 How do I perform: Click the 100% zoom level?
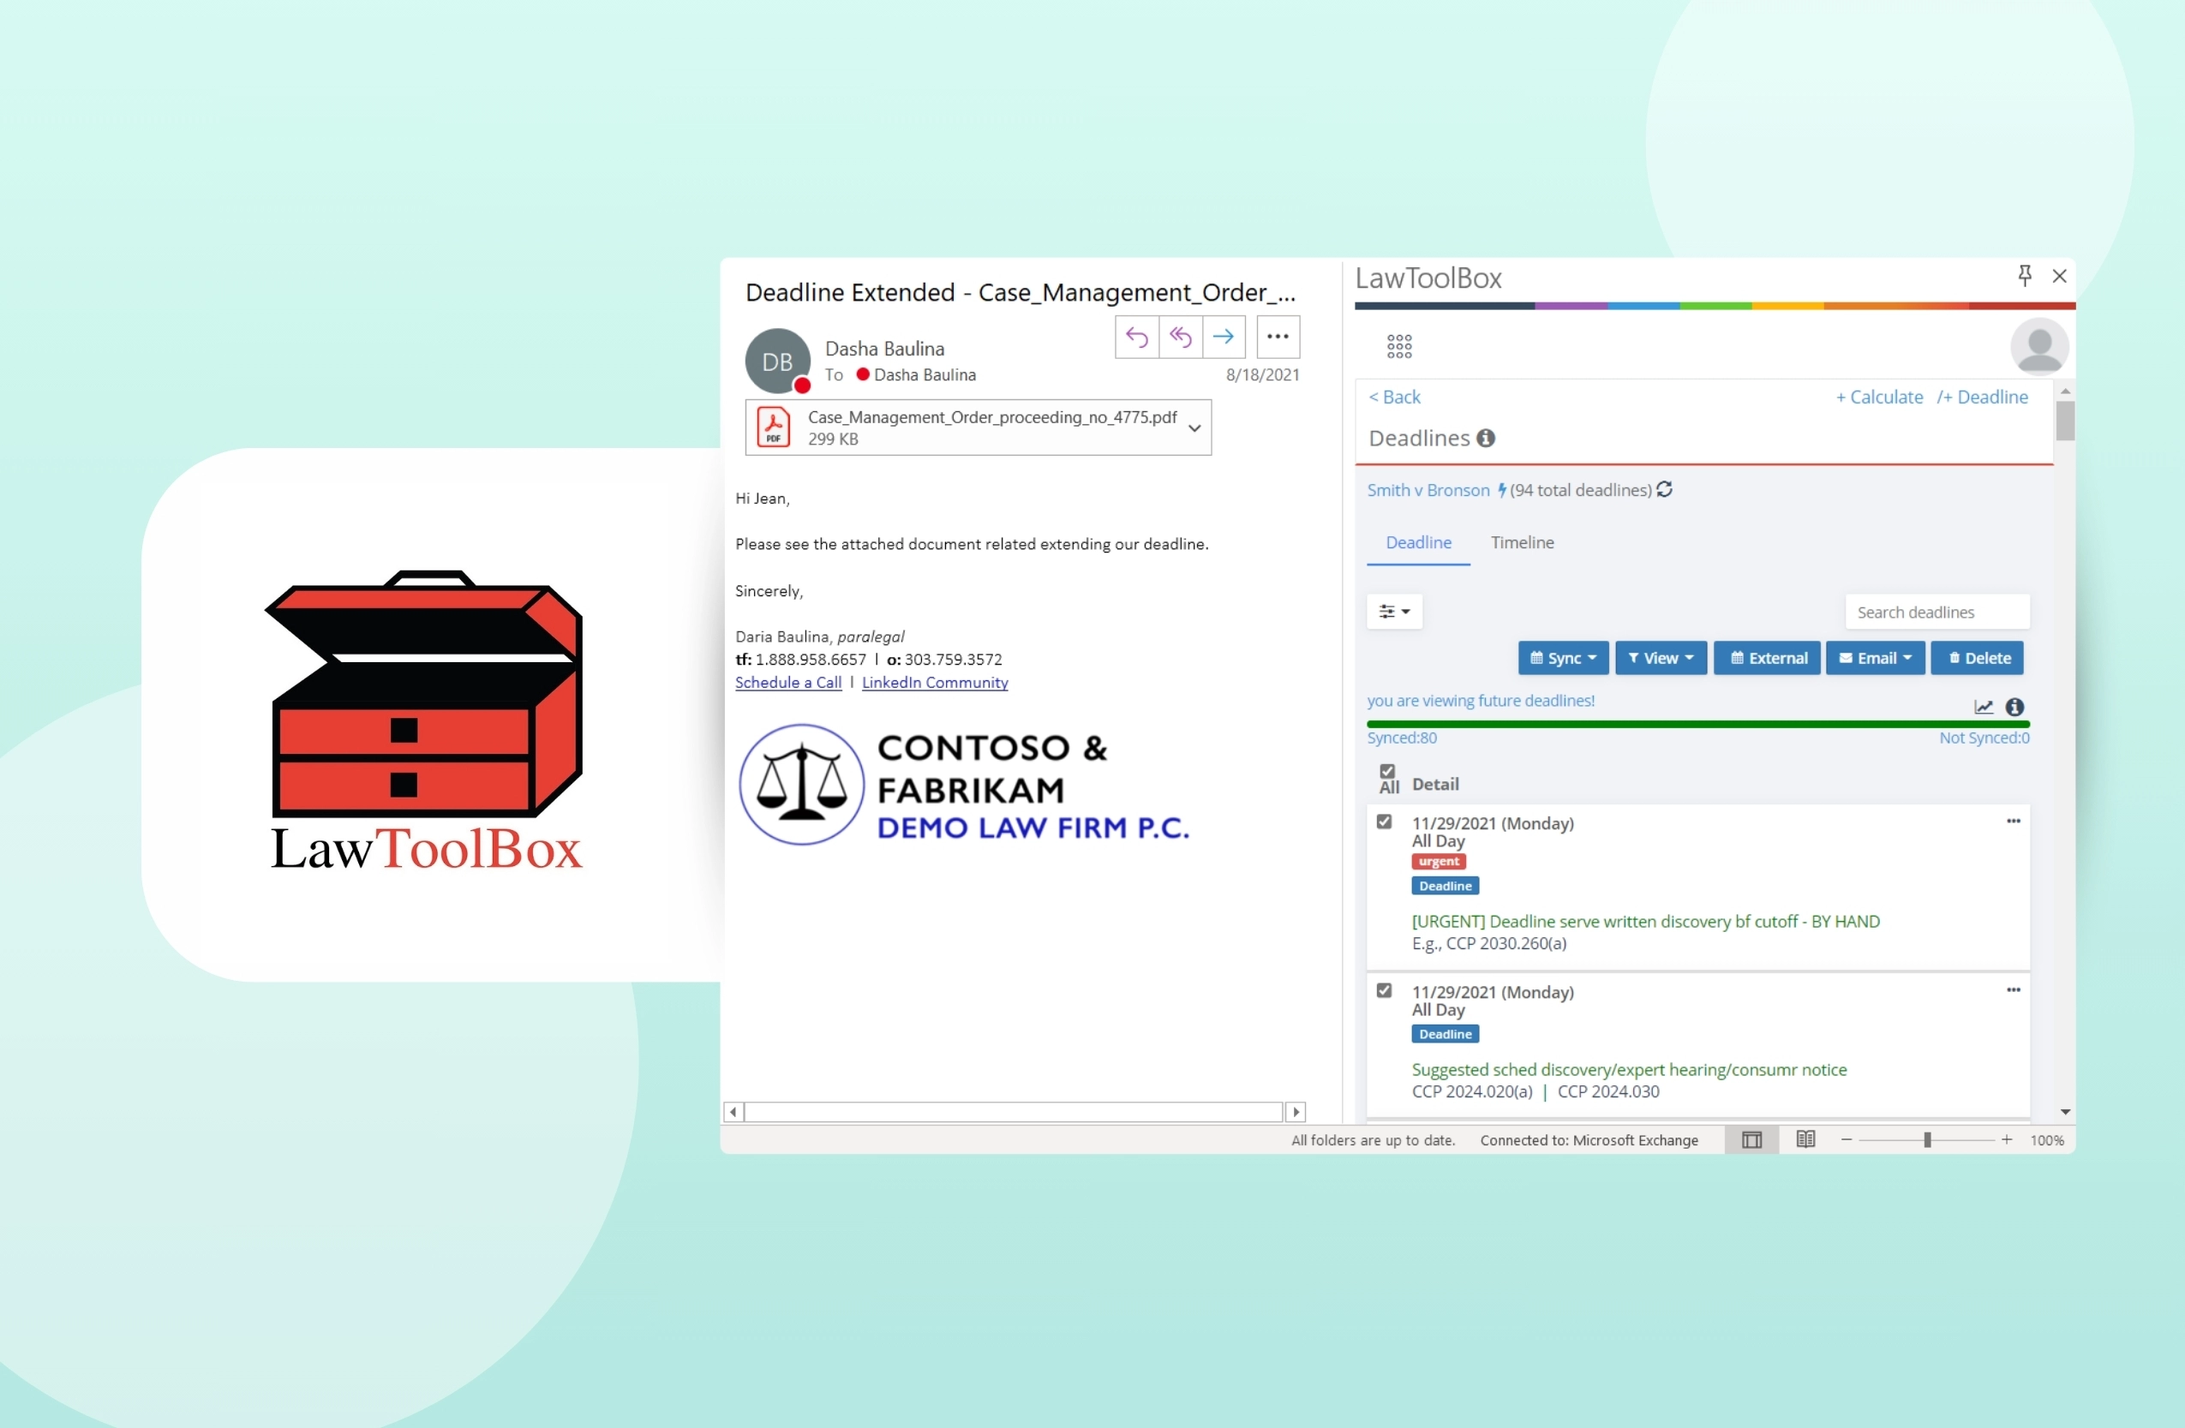(x=2046, y=1141)
